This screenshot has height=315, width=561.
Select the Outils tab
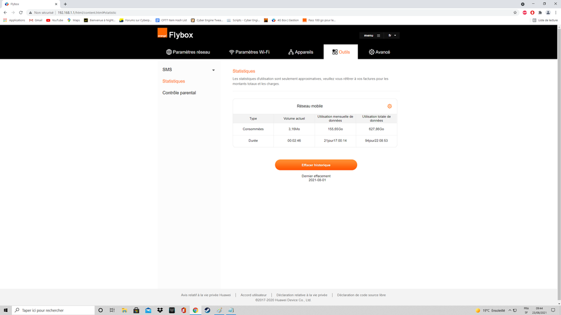pyautogui.click(x=341, y=52)
